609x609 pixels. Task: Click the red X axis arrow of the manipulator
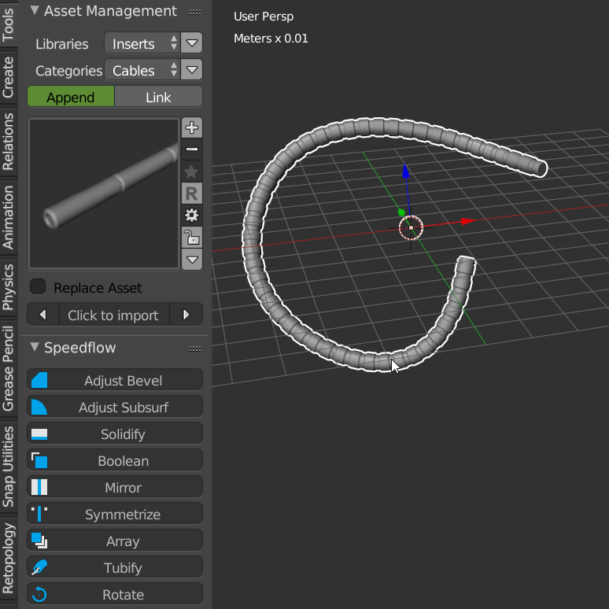[x=467, y=221]
